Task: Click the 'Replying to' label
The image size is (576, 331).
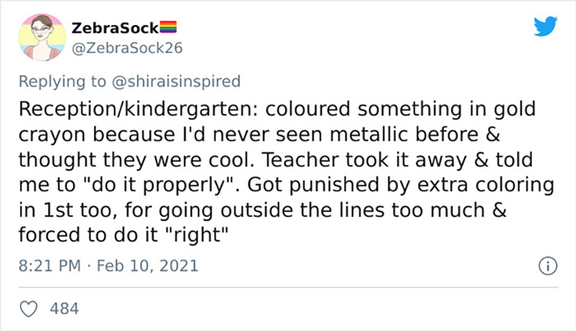Action: click(62, 81)
